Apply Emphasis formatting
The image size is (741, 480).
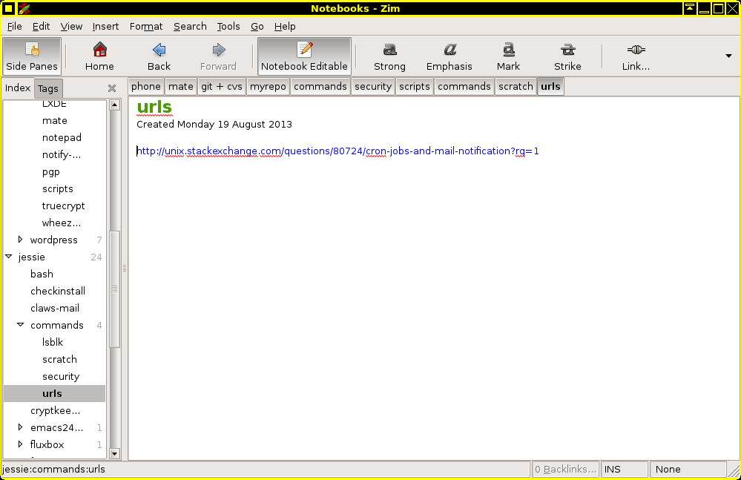tap(449, 56)
